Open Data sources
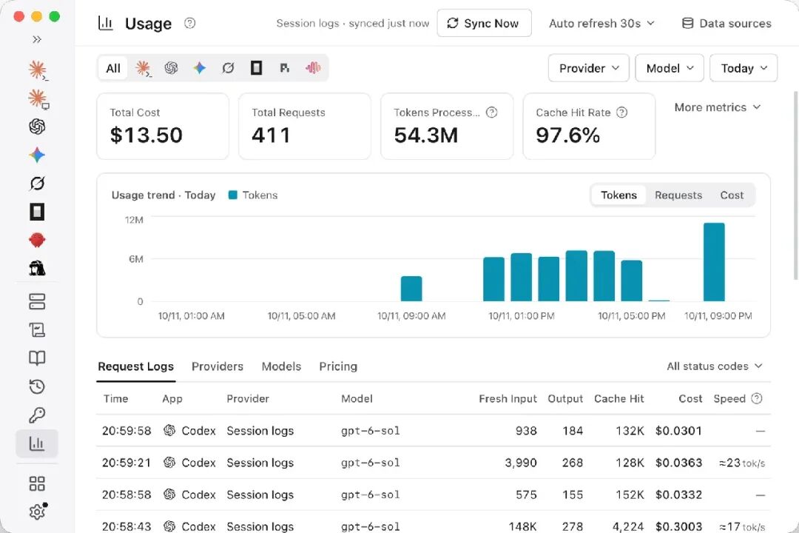The height and width of the screenshot is (533, 799). pos(726,24)
